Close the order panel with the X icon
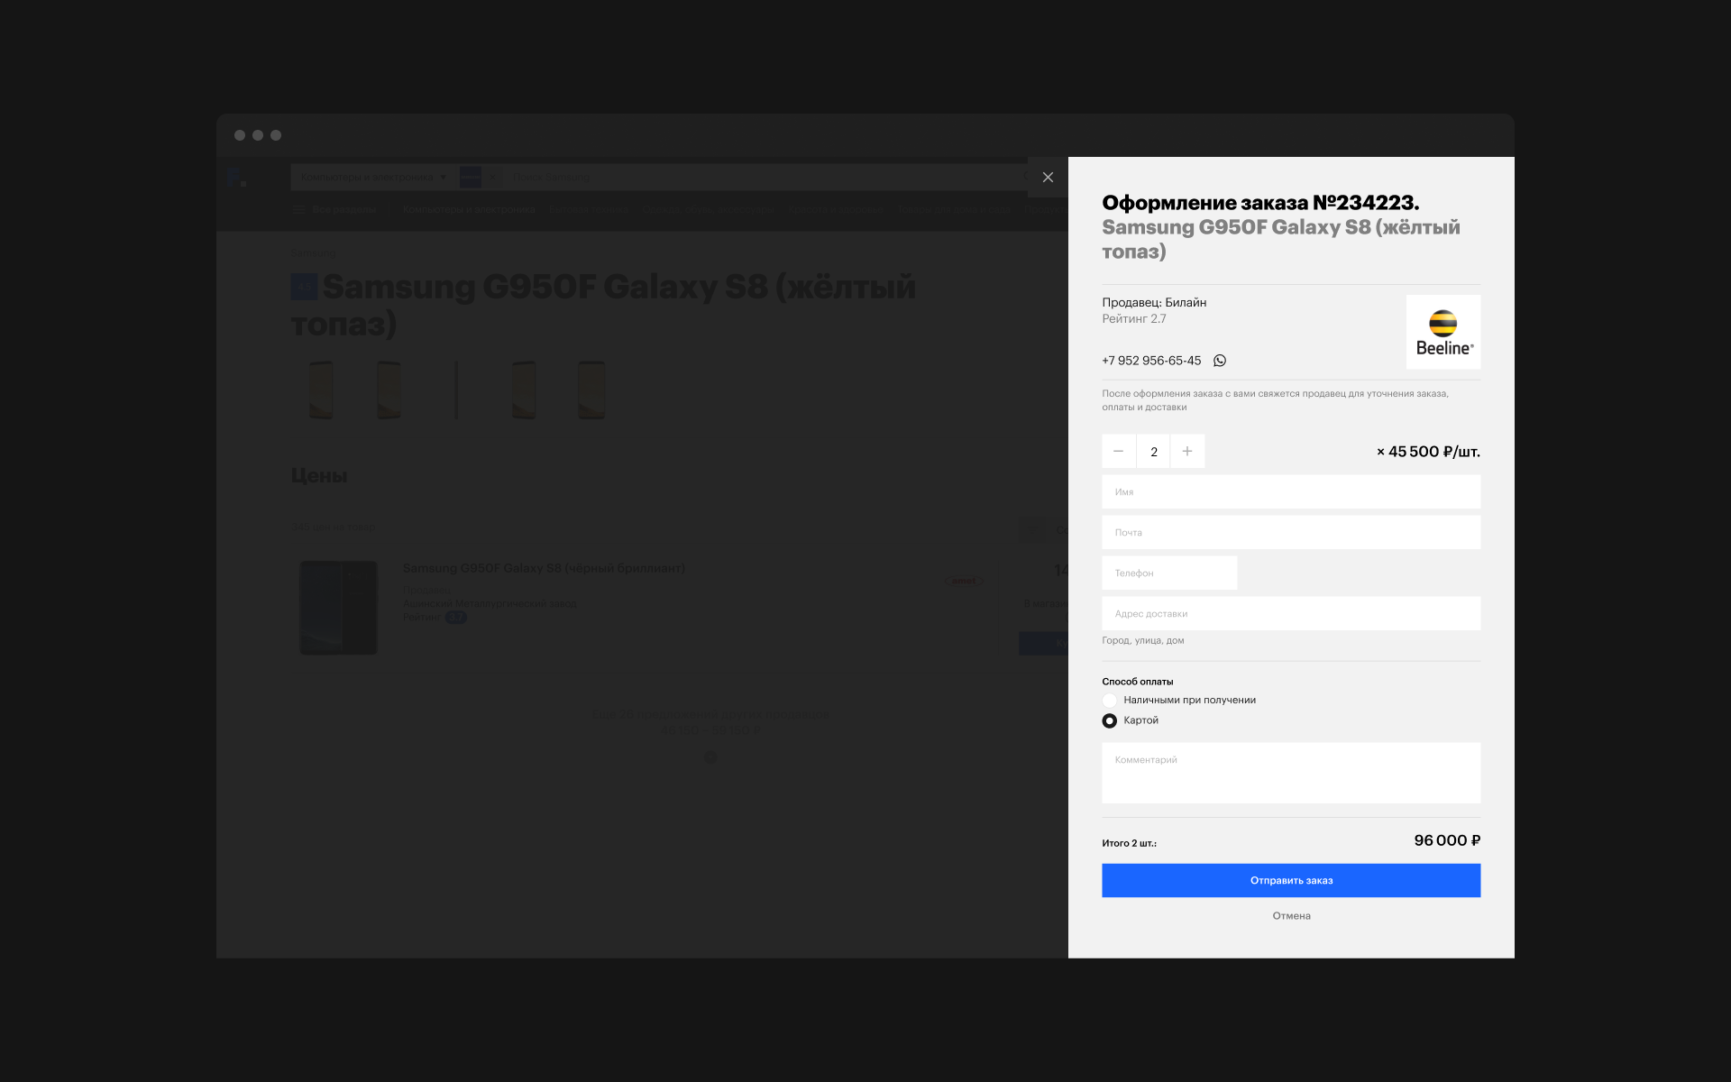Image resolution: width=1731 pixels, height=1082 pixels. (1048, 178)
